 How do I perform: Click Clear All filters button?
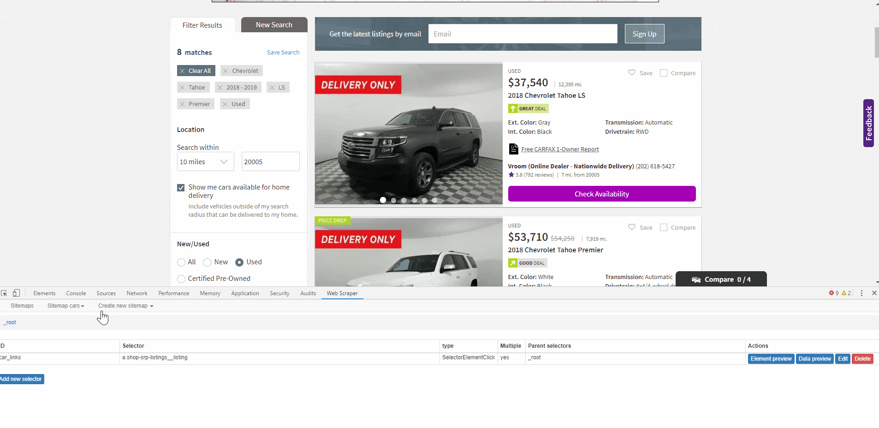pos(196,71)
